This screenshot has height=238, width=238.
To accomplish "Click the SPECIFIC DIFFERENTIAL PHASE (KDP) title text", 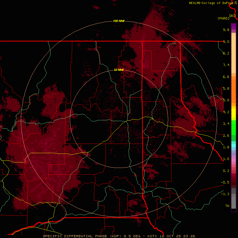I will tap(83, 236).
